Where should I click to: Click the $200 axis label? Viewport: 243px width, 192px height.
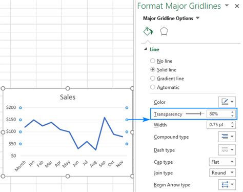pyautogui.click(x=11, y=107)
